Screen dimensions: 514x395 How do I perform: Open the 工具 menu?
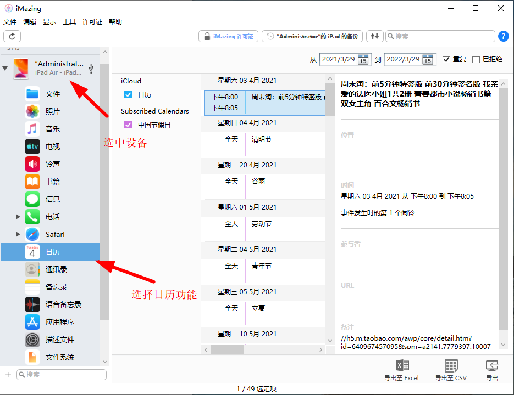(69, 21)
